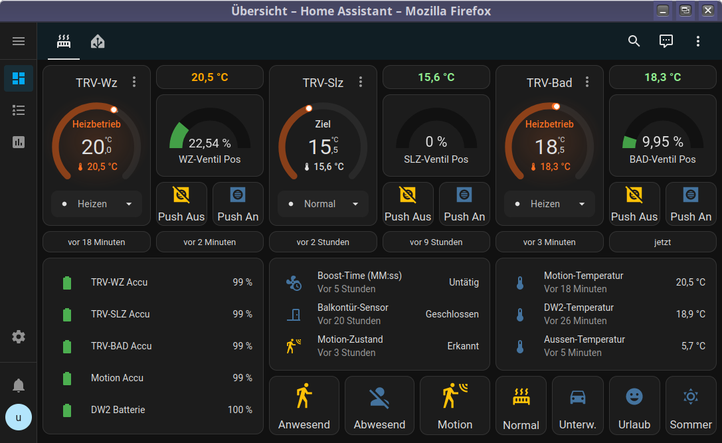This screenshot has height=443, width=722.
Task: Expand the TRV-Bad Heizen preset dropdown
Action: click(550, 204)
